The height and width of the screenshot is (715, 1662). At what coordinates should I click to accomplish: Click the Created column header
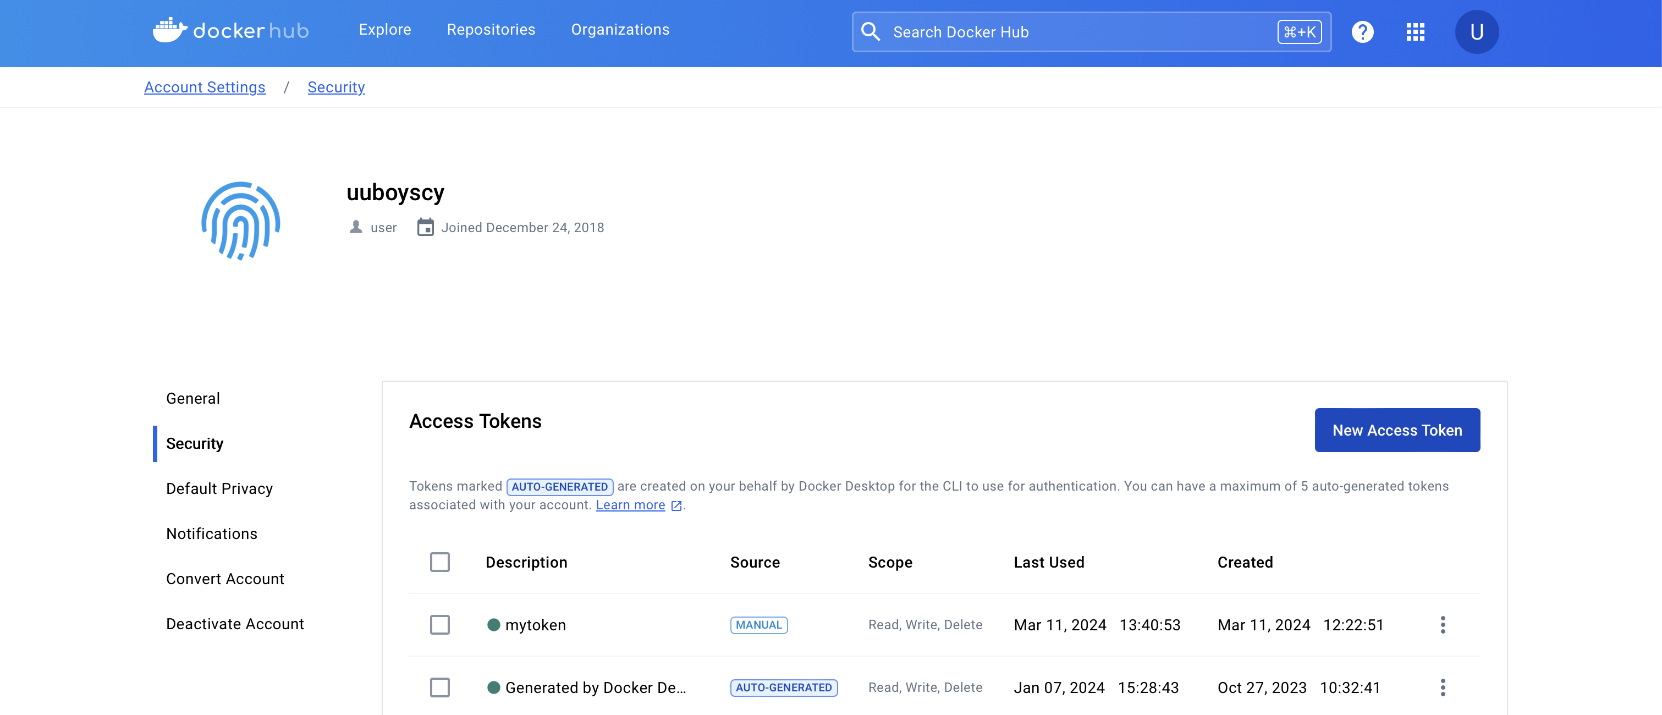(x=1245, y=563)
